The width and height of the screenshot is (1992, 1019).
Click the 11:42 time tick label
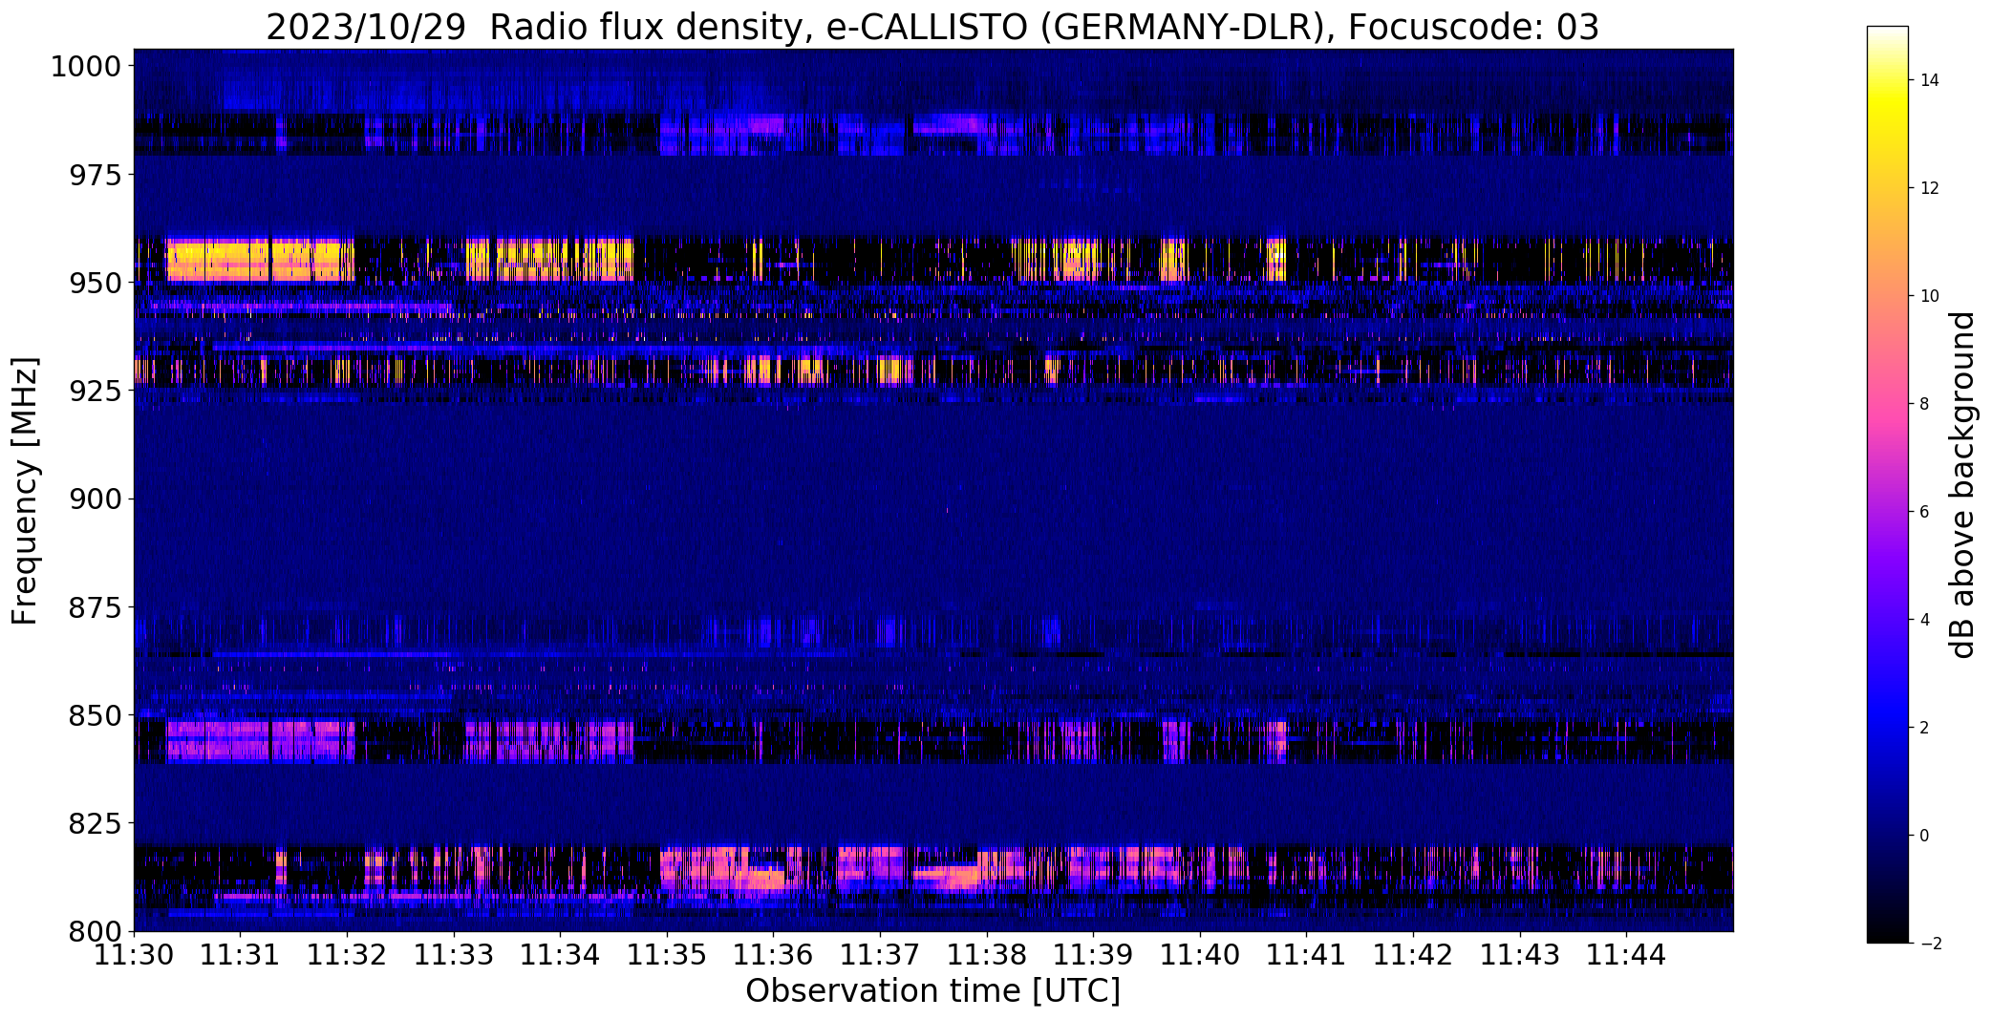(x=1414, y=955)
